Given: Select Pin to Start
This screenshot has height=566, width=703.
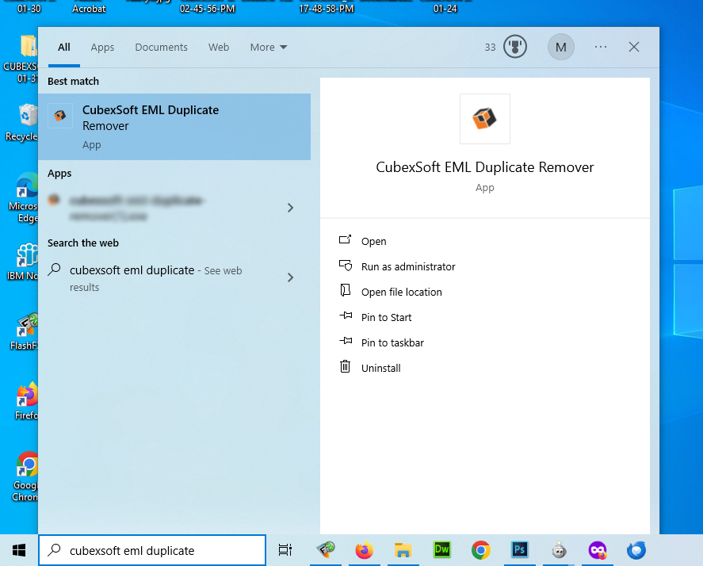Looking at the screenshot, I should click(x=386, y=318).
